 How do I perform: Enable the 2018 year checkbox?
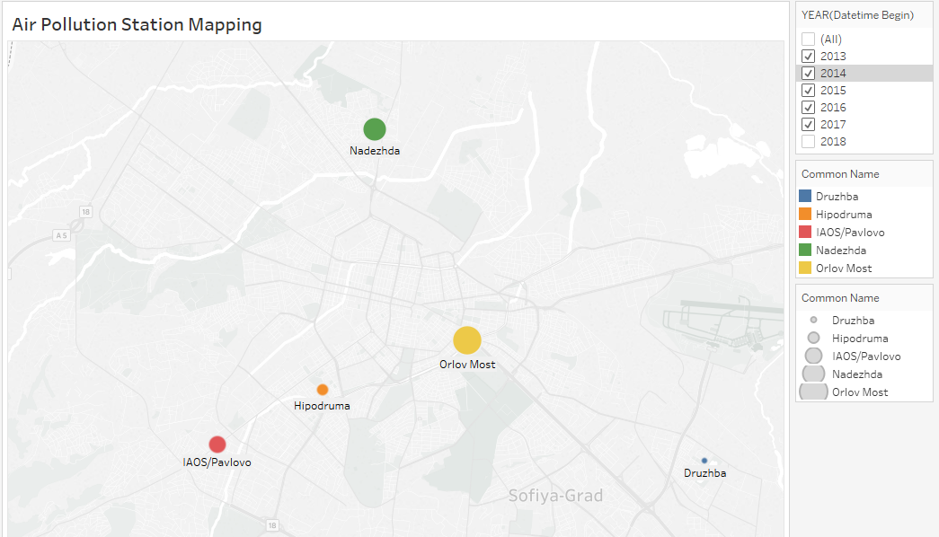pos(809,142)
